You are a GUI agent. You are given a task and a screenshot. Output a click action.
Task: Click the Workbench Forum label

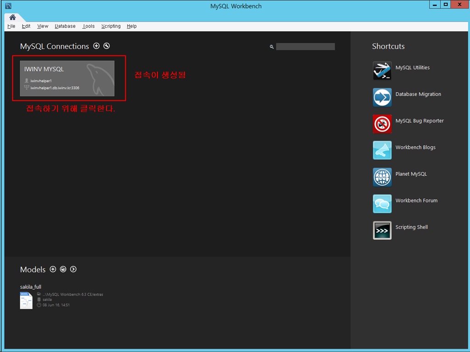pos(416,201)
